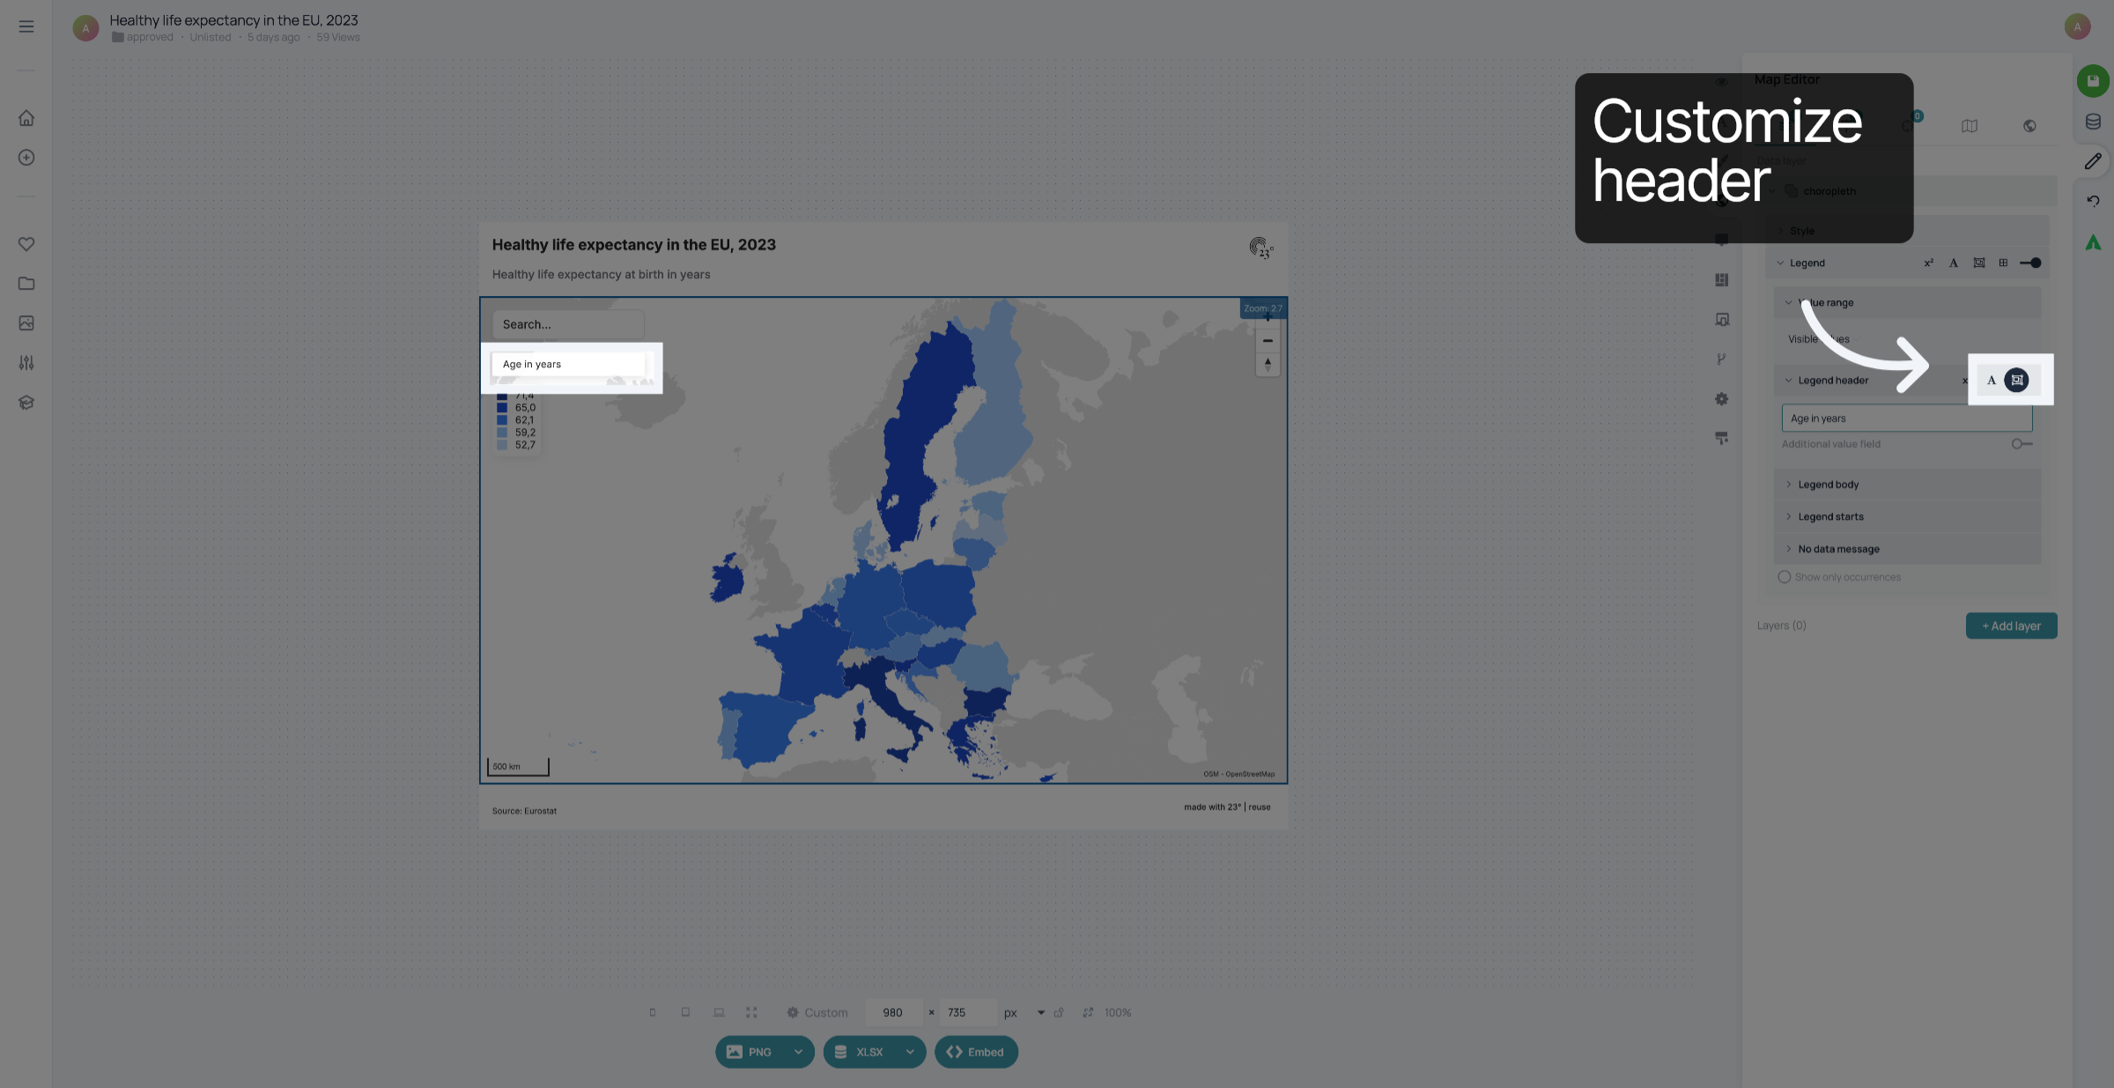Select tablet preview size
The width and height of the screenshot is (2114, 1088).
point(685,1013)
